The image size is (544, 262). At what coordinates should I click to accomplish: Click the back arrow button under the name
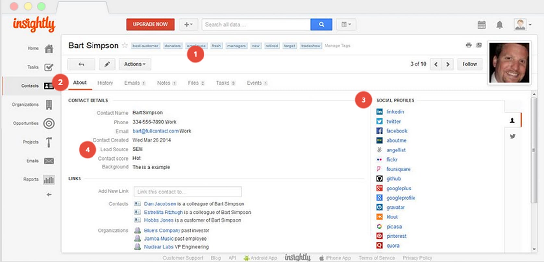tap(81, 64)
